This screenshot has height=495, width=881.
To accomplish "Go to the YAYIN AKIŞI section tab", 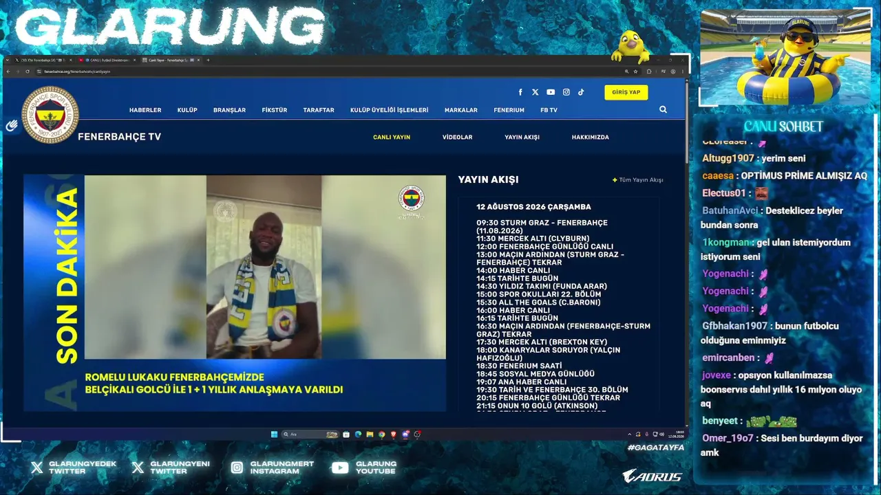I will [522, 137].
